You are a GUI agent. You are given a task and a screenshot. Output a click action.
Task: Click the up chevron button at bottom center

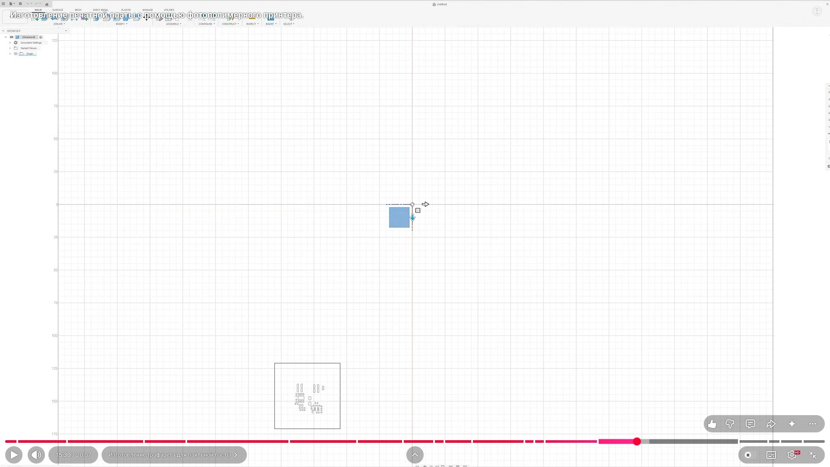[415, 455]
